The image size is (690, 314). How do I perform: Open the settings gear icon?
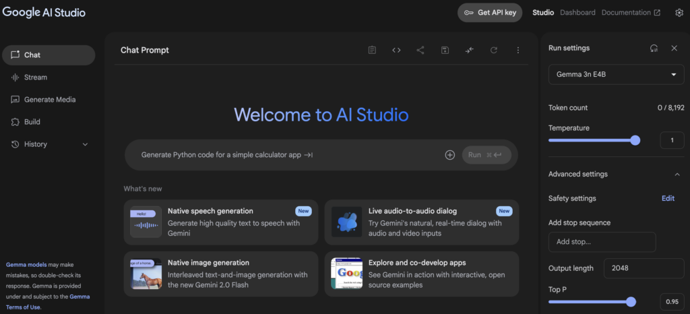pyautogui.click(x=679, y=13)
